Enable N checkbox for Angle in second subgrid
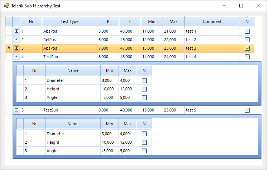Image resolution: width=267 pixels, height=170 pixels. (144, 151)
